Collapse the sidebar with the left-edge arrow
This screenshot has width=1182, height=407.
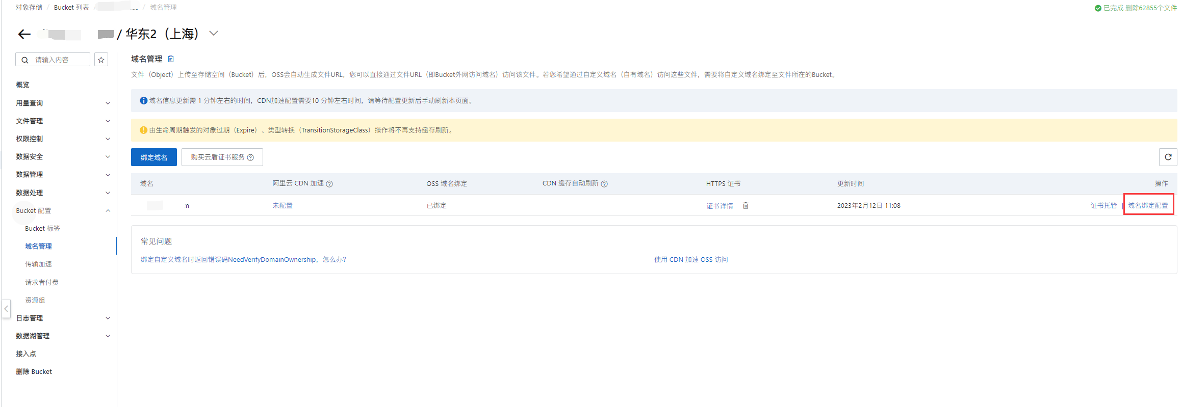click(6, 309)
